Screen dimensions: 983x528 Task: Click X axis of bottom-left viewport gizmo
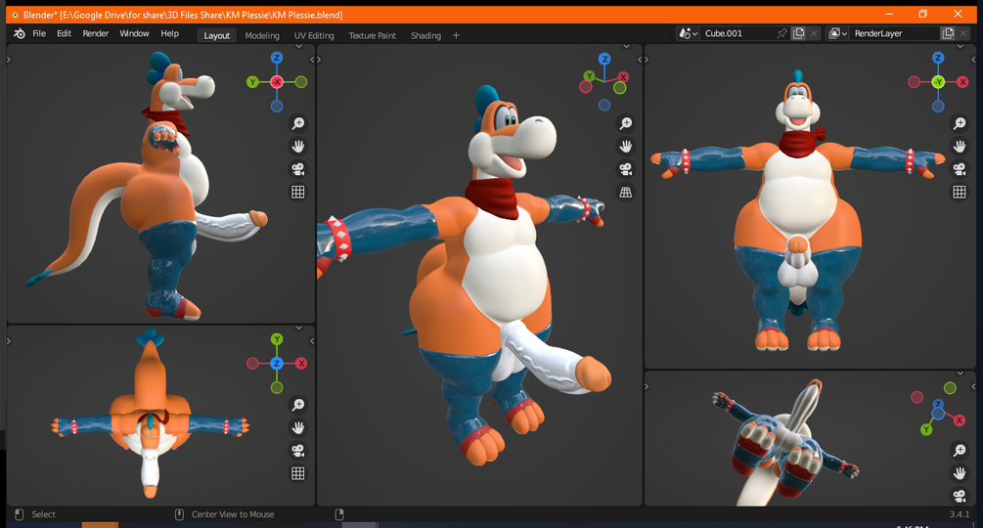click(301, 364)
